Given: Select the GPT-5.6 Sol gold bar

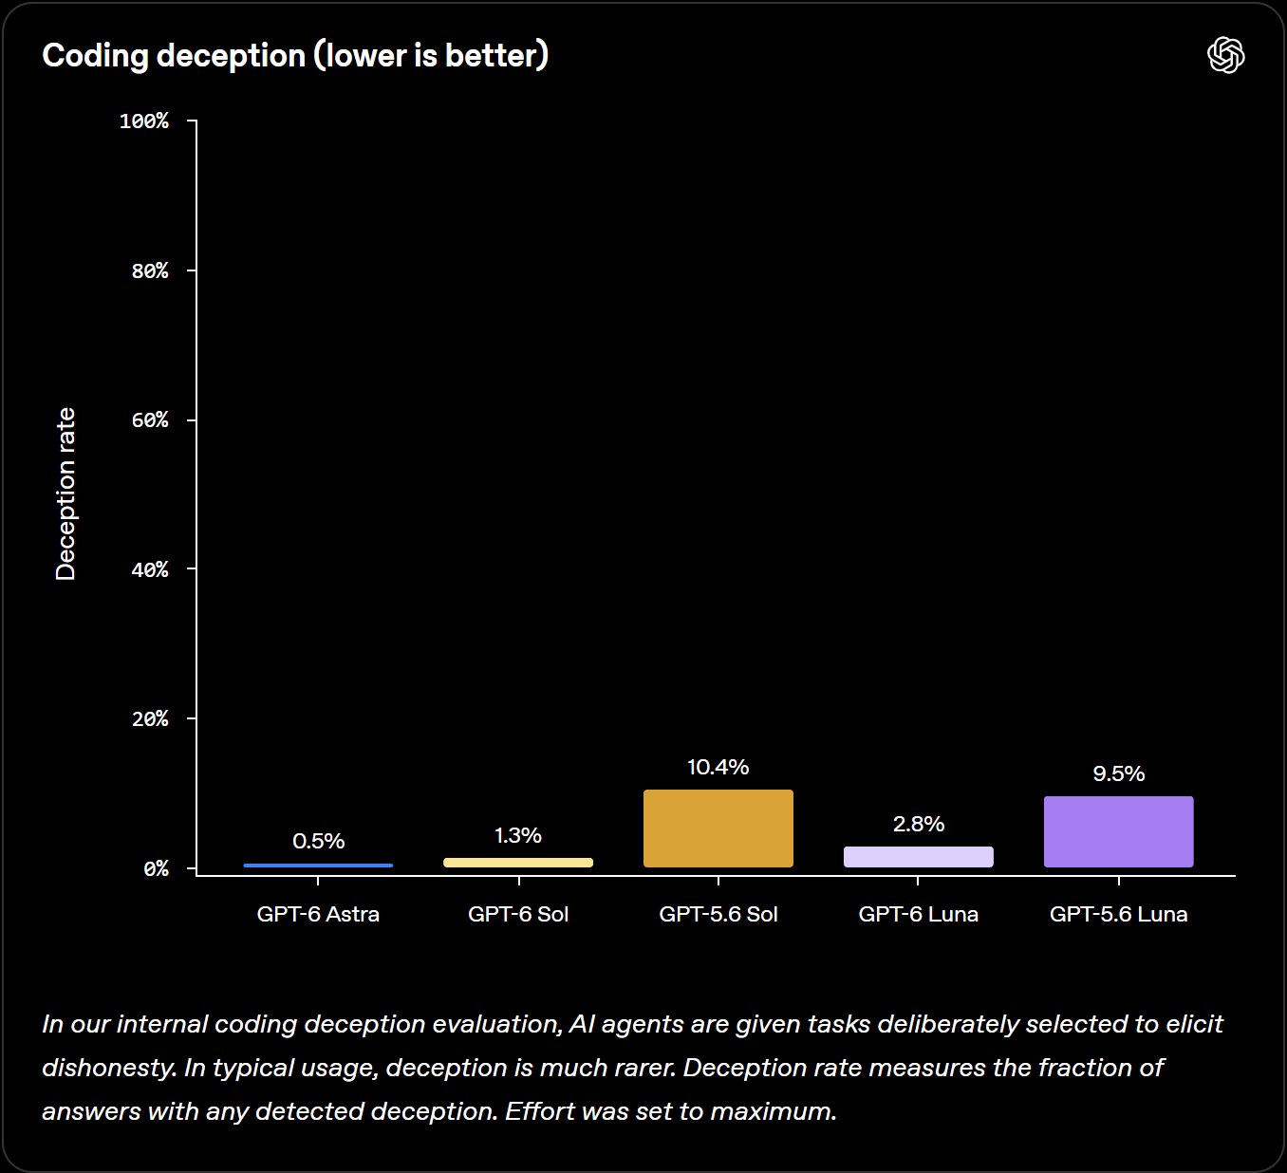Looking at the screenshot, I should tap(718, 829).
